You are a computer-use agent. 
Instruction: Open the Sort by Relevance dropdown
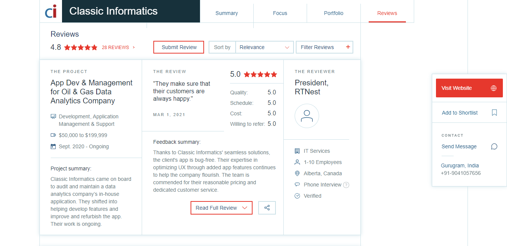click(x=265, y=47)
